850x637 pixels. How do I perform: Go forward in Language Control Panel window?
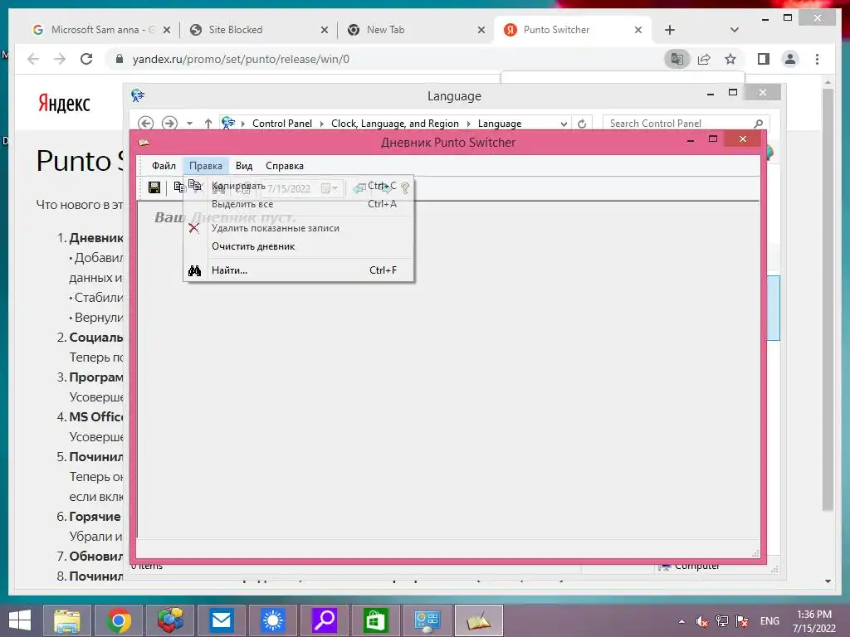pos(169,124)
